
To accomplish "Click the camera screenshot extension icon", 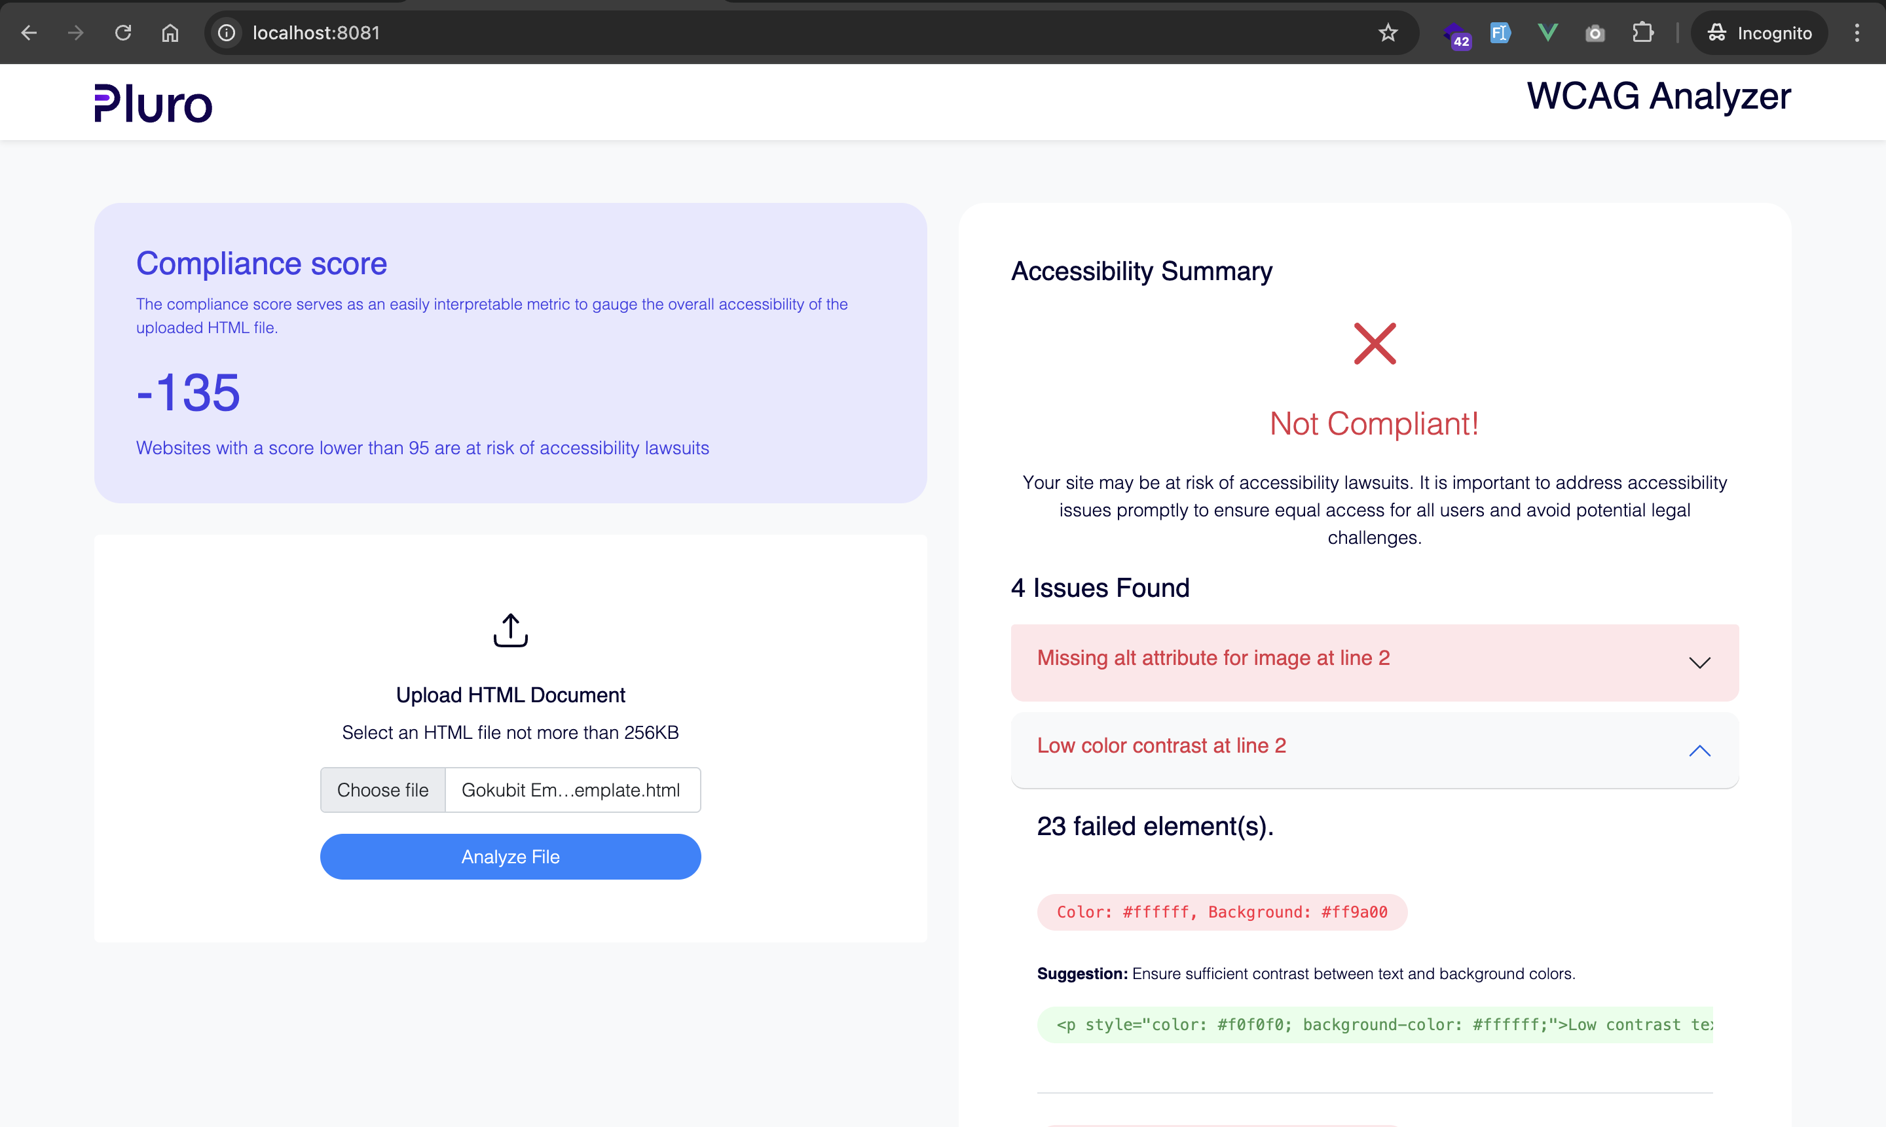I will point(1595,33).
